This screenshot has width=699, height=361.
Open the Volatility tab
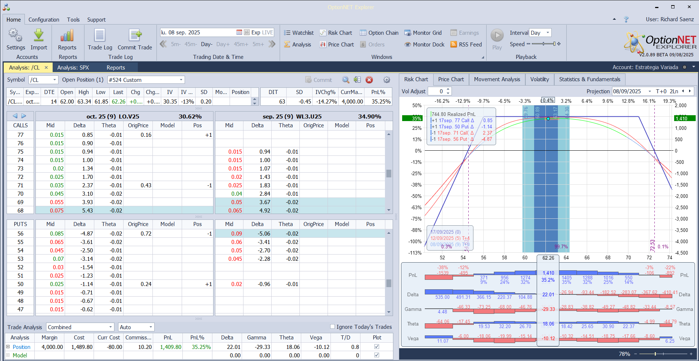pyautogui.click(x=540, y=79)
